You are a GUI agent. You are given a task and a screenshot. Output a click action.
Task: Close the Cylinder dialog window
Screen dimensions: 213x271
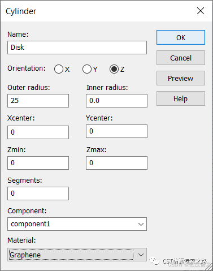(201, 11)
